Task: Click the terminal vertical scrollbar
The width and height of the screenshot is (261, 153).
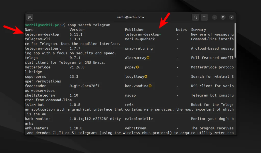Action: coord(235,41)
